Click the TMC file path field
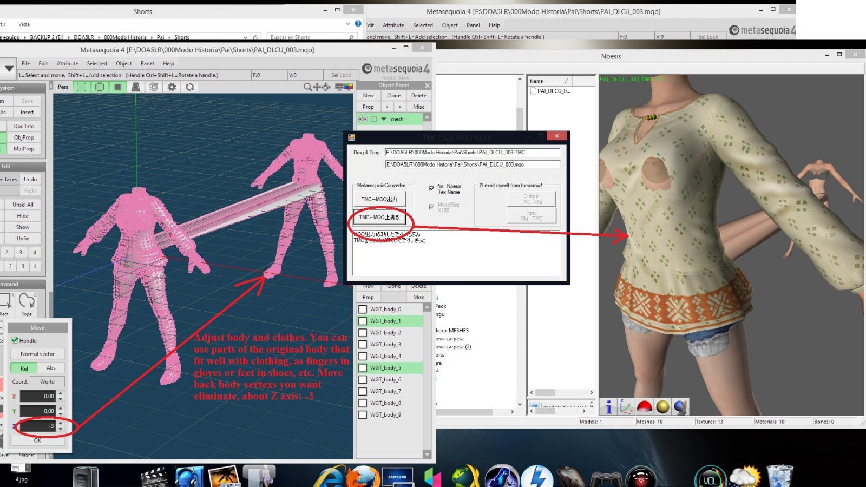Viewport: 866px width, 487px height. [473, 152]
